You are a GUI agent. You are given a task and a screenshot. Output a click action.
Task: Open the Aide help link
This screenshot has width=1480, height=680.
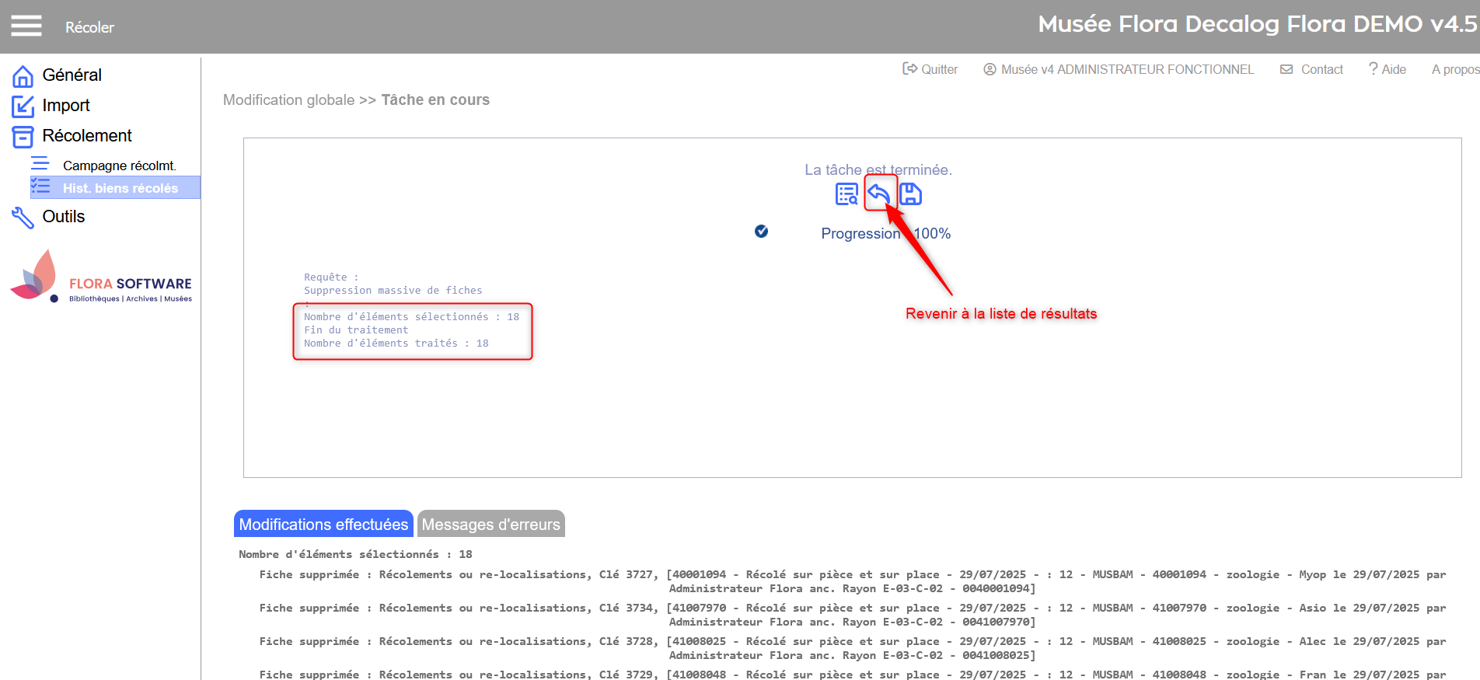(1387, 69)
